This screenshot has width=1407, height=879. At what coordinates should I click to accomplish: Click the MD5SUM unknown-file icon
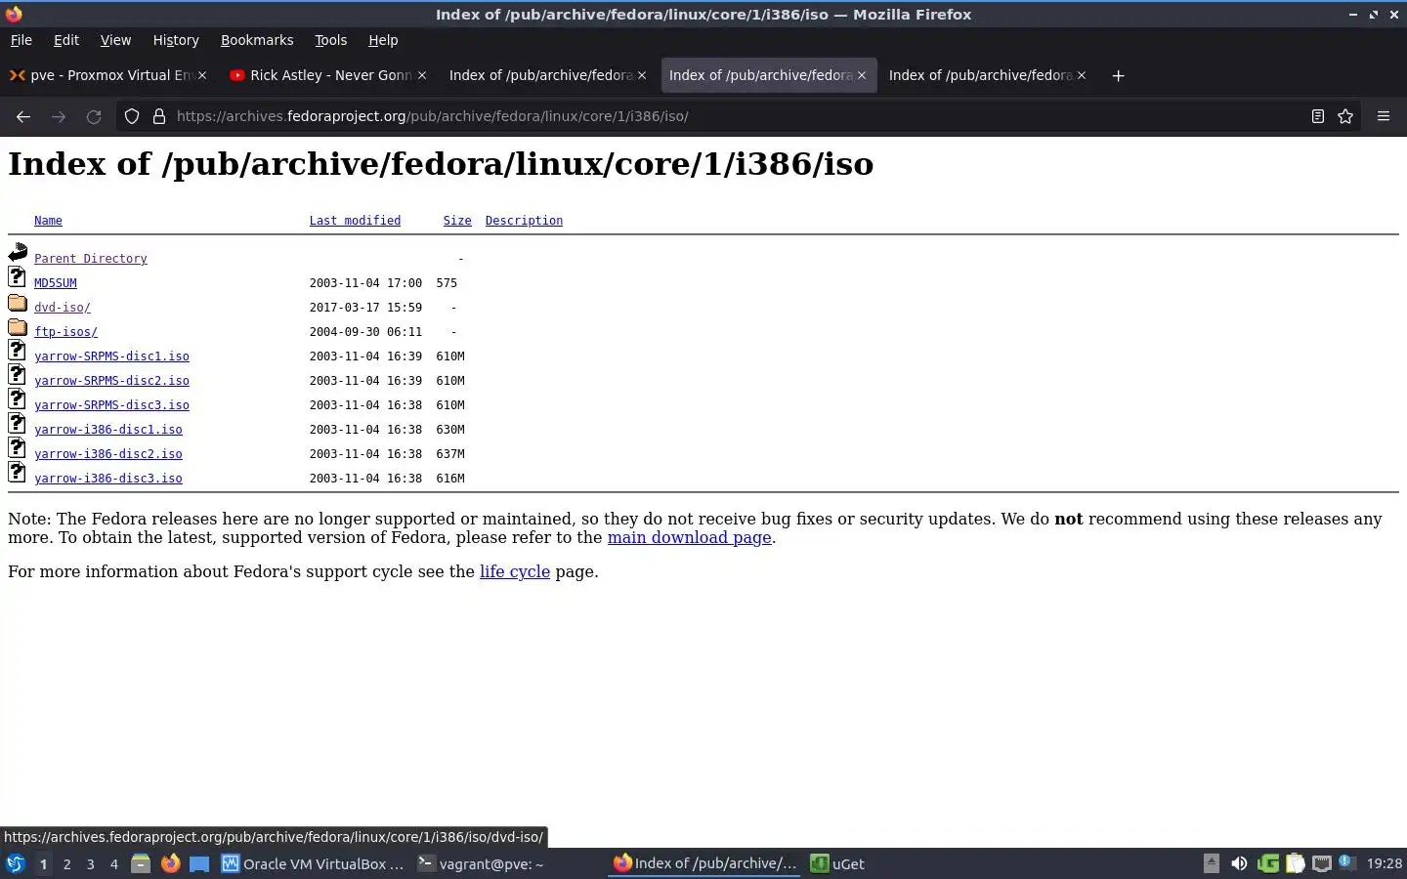pyautogui.click(x=18, y=277)
